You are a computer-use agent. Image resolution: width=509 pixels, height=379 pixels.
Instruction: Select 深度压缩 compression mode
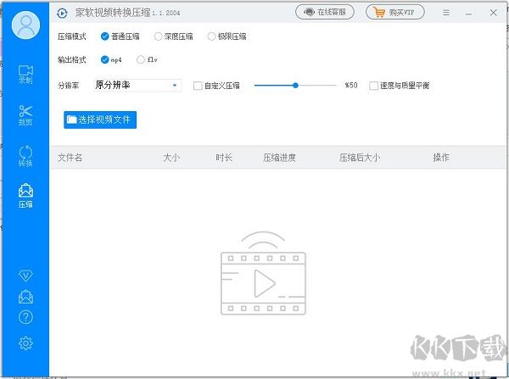pyautogui.click(x=158, y=36)
